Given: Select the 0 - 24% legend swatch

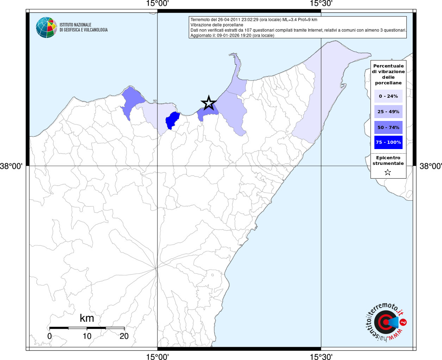Looking at the screenshot, I should pyautogui.click(x=388, y=96).
